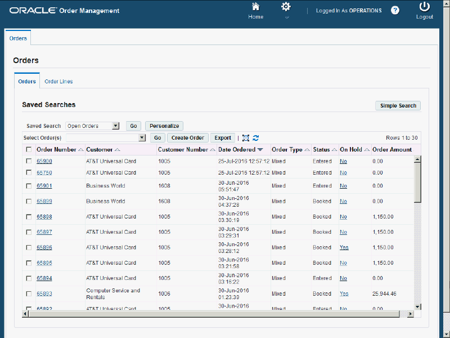Click horizontal scrollbar right arrow

[411, 314]
